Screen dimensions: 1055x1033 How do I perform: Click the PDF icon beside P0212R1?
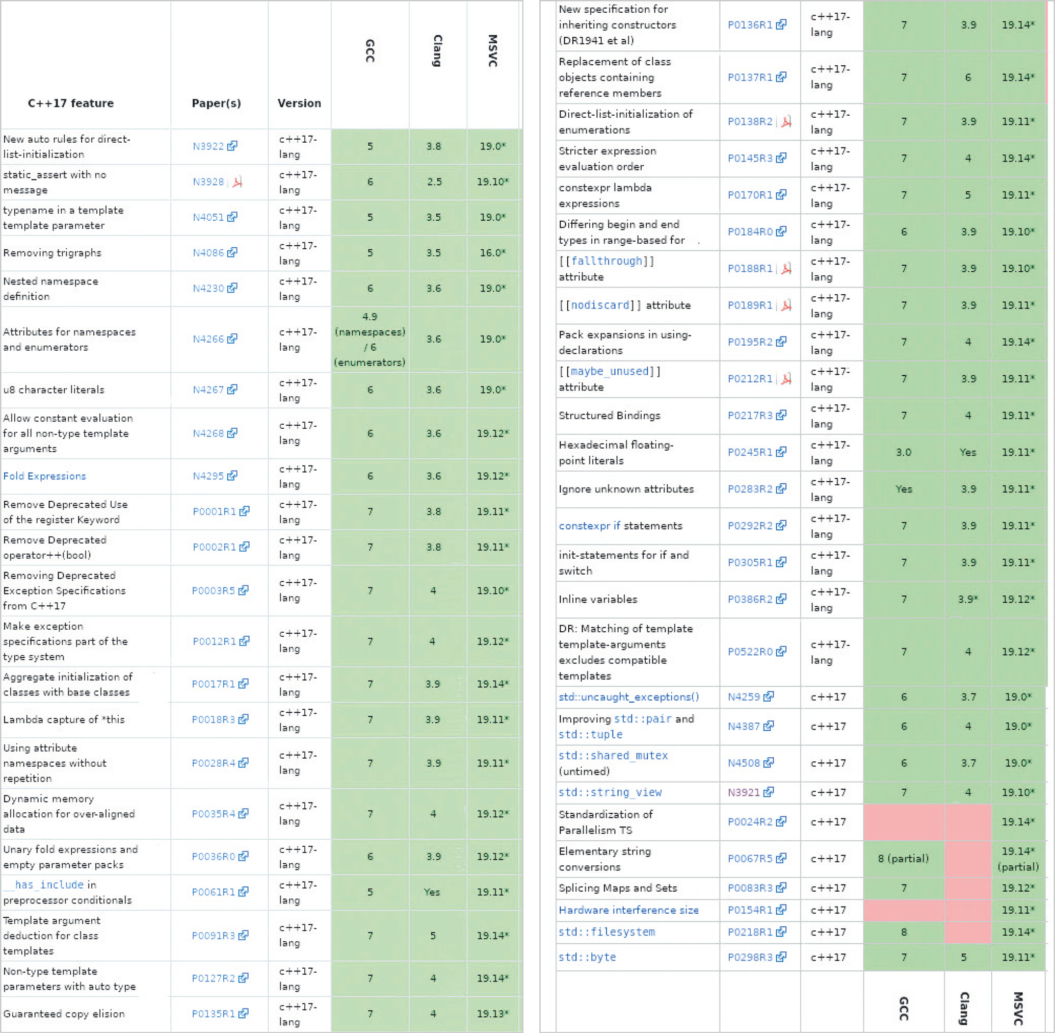(x=786, y=379)
